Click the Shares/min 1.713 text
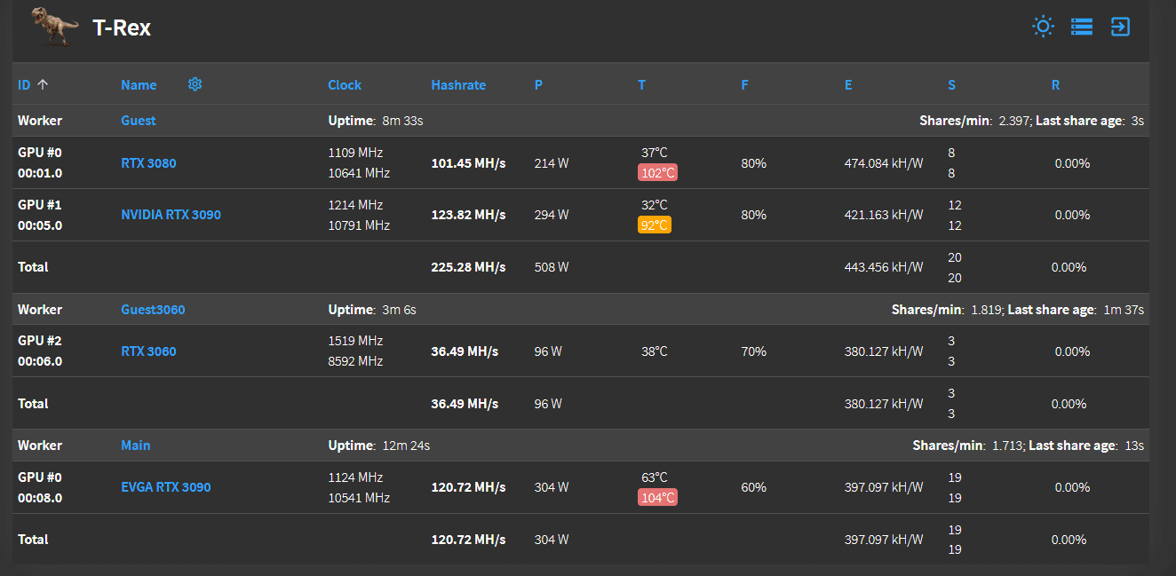1176x576 pixels. 969,446
